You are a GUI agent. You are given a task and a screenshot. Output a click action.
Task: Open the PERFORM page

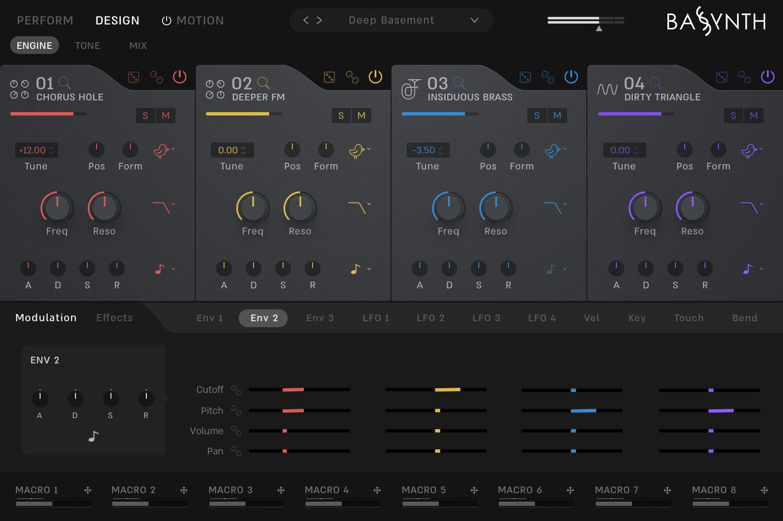tap(45, 20)
